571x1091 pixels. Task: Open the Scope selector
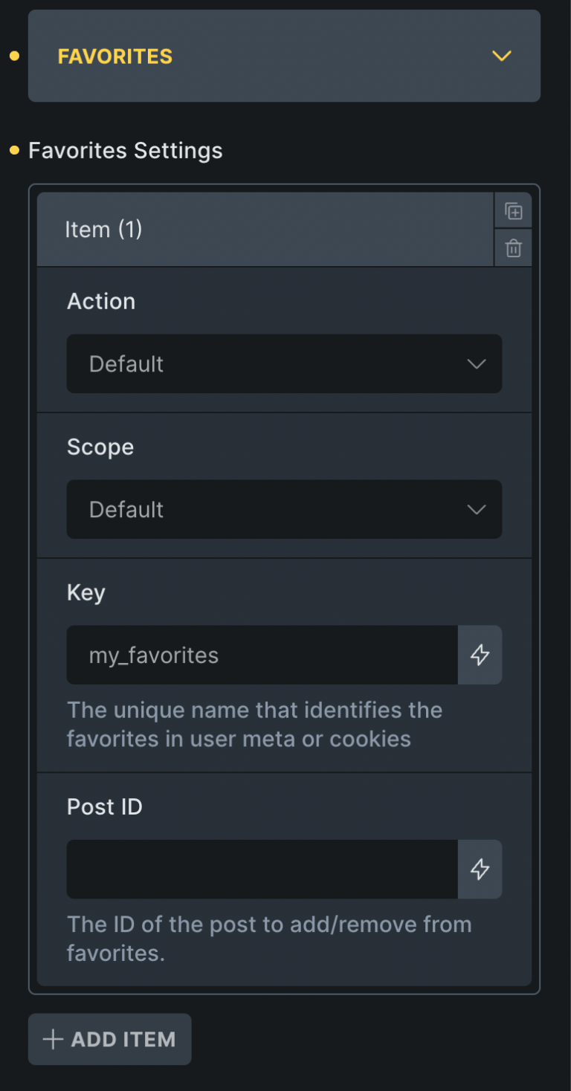click(x=283, y=509)
